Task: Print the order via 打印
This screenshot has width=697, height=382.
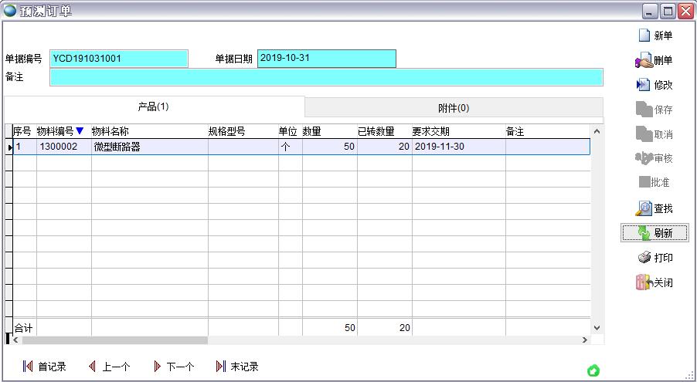Action: click(644, 258)
